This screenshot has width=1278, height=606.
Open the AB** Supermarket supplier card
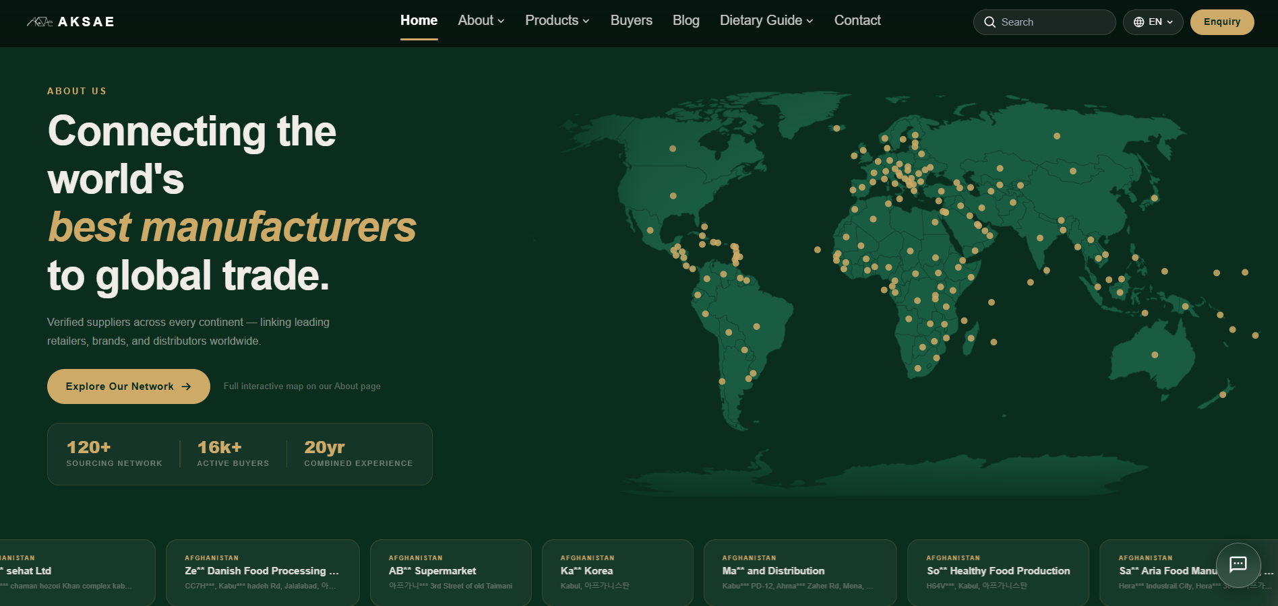(451, 572)
